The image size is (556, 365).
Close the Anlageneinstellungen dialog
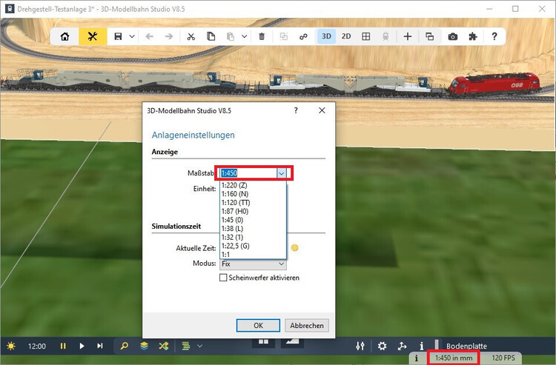tap(322, 110)
